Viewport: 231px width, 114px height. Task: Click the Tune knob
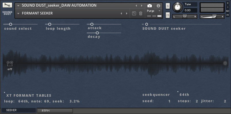[x=177, y=8]
